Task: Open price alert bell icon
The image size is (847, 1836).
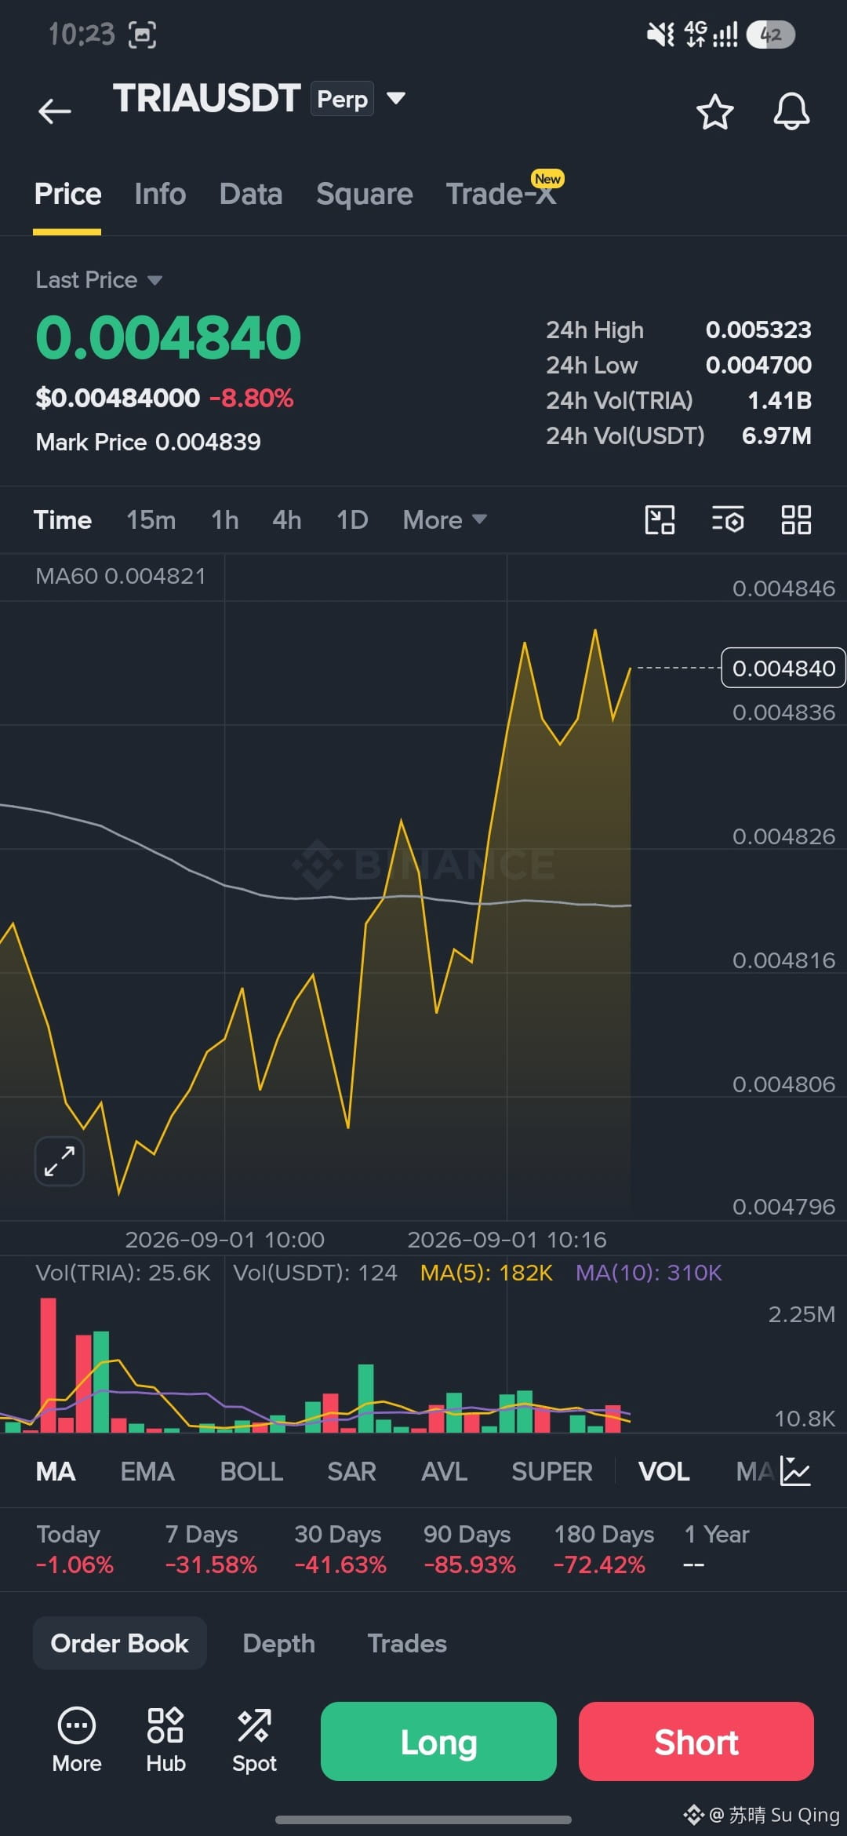Action: tap(791, 111)
